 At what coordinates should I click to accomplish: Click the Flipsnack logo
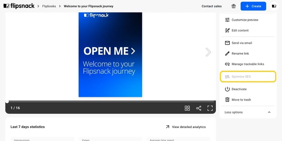pyautogui.click(x=19, y=6)
